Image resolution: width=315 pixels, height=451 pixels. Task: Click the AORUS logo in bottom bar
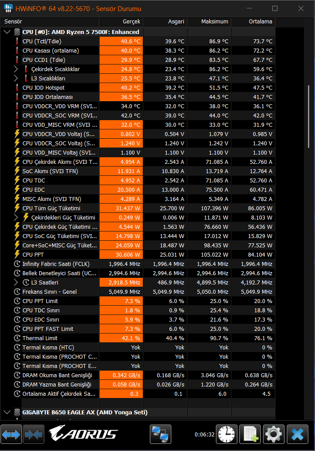coord(83,433)
